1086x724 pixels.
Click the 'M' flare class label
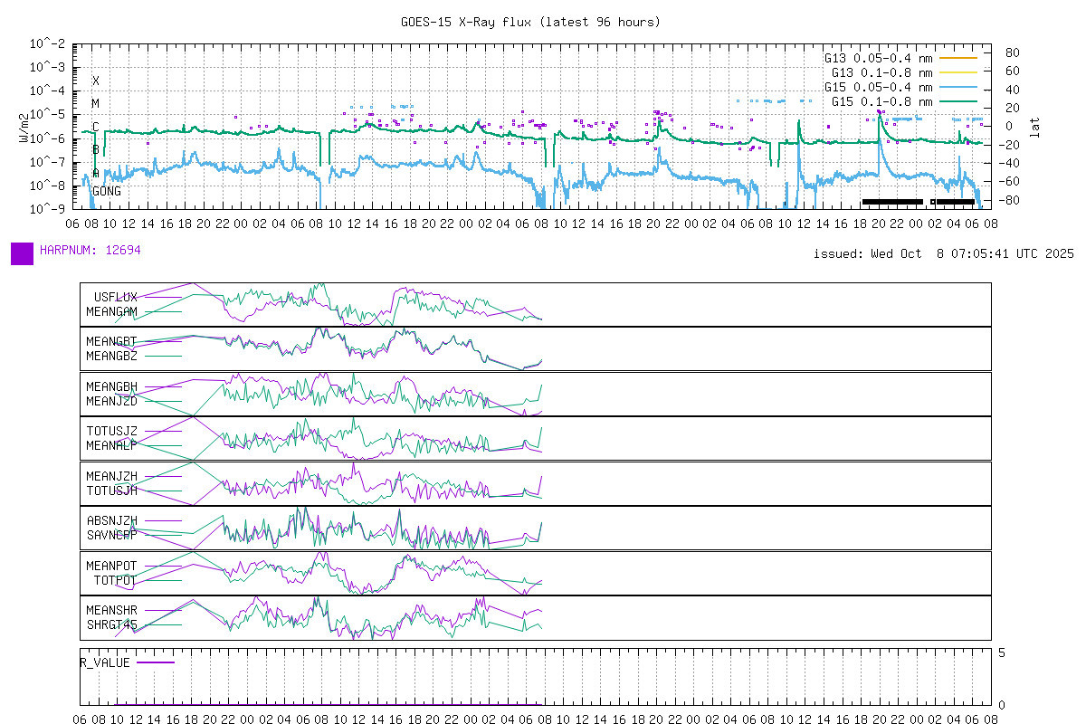coord(96,103)
